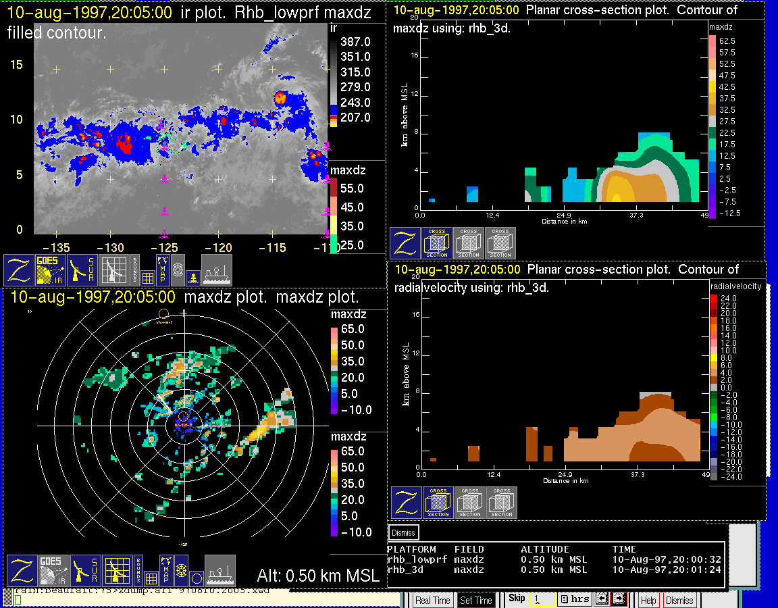Toggle Set Time mode
The width and height of the screenshot is (778, 608).
pos(475,600)
